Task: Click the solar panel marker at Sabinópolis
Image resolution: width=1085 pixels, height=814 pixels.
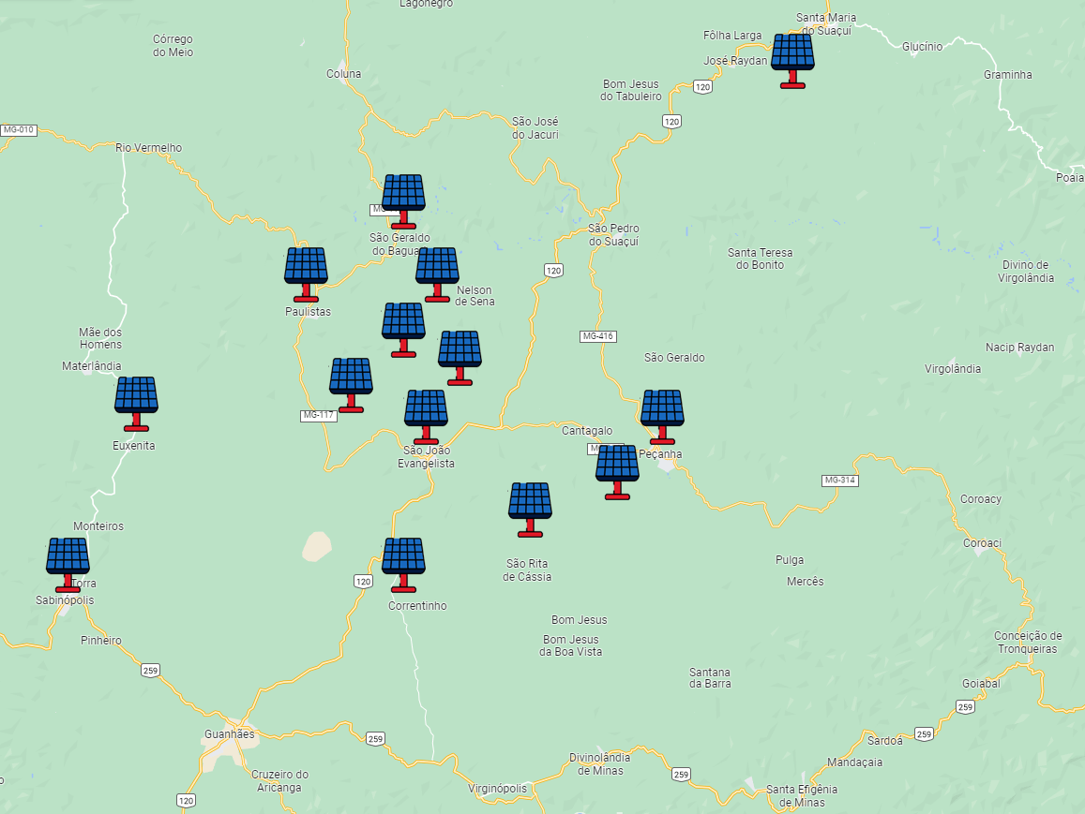Action: pos(68,562)
